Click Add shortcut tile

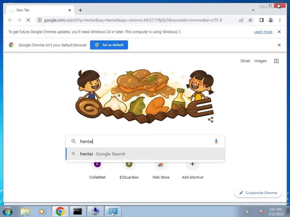pyautogui.click(x=193, y=170)
